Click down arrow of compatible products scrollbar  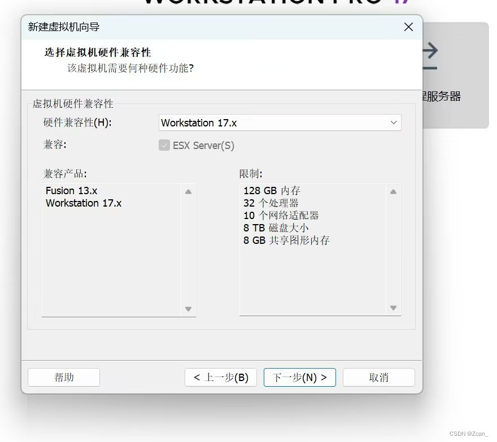coord(188,309)
